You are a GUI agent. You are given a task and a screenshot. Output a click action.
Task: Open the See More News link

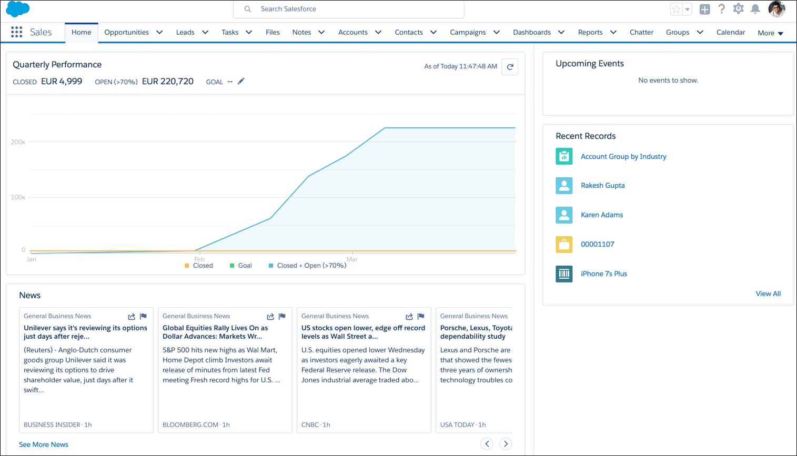pyautogui.click(x=44, y=444)
